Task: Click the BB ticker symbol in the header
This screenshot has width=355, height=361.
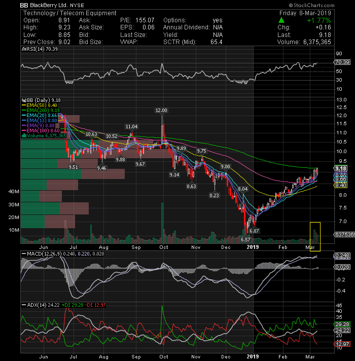Action: click(24, 5)
